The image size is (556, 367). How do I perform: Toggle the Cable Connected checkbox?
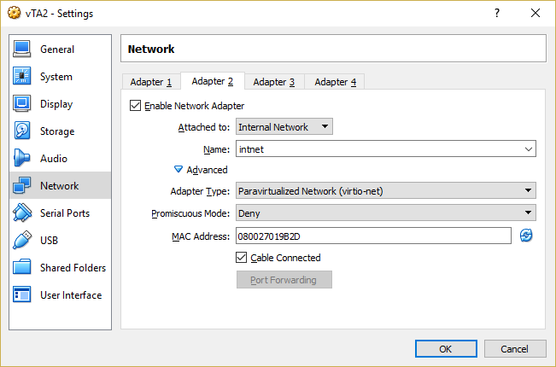241,258
